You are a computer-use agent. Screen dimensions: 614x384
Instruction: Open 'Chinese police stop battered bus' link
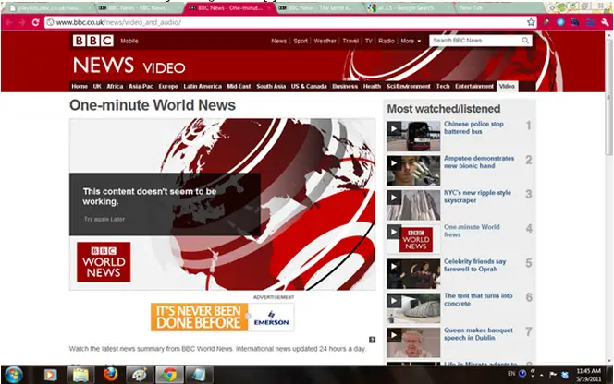(x=473, y=127)
